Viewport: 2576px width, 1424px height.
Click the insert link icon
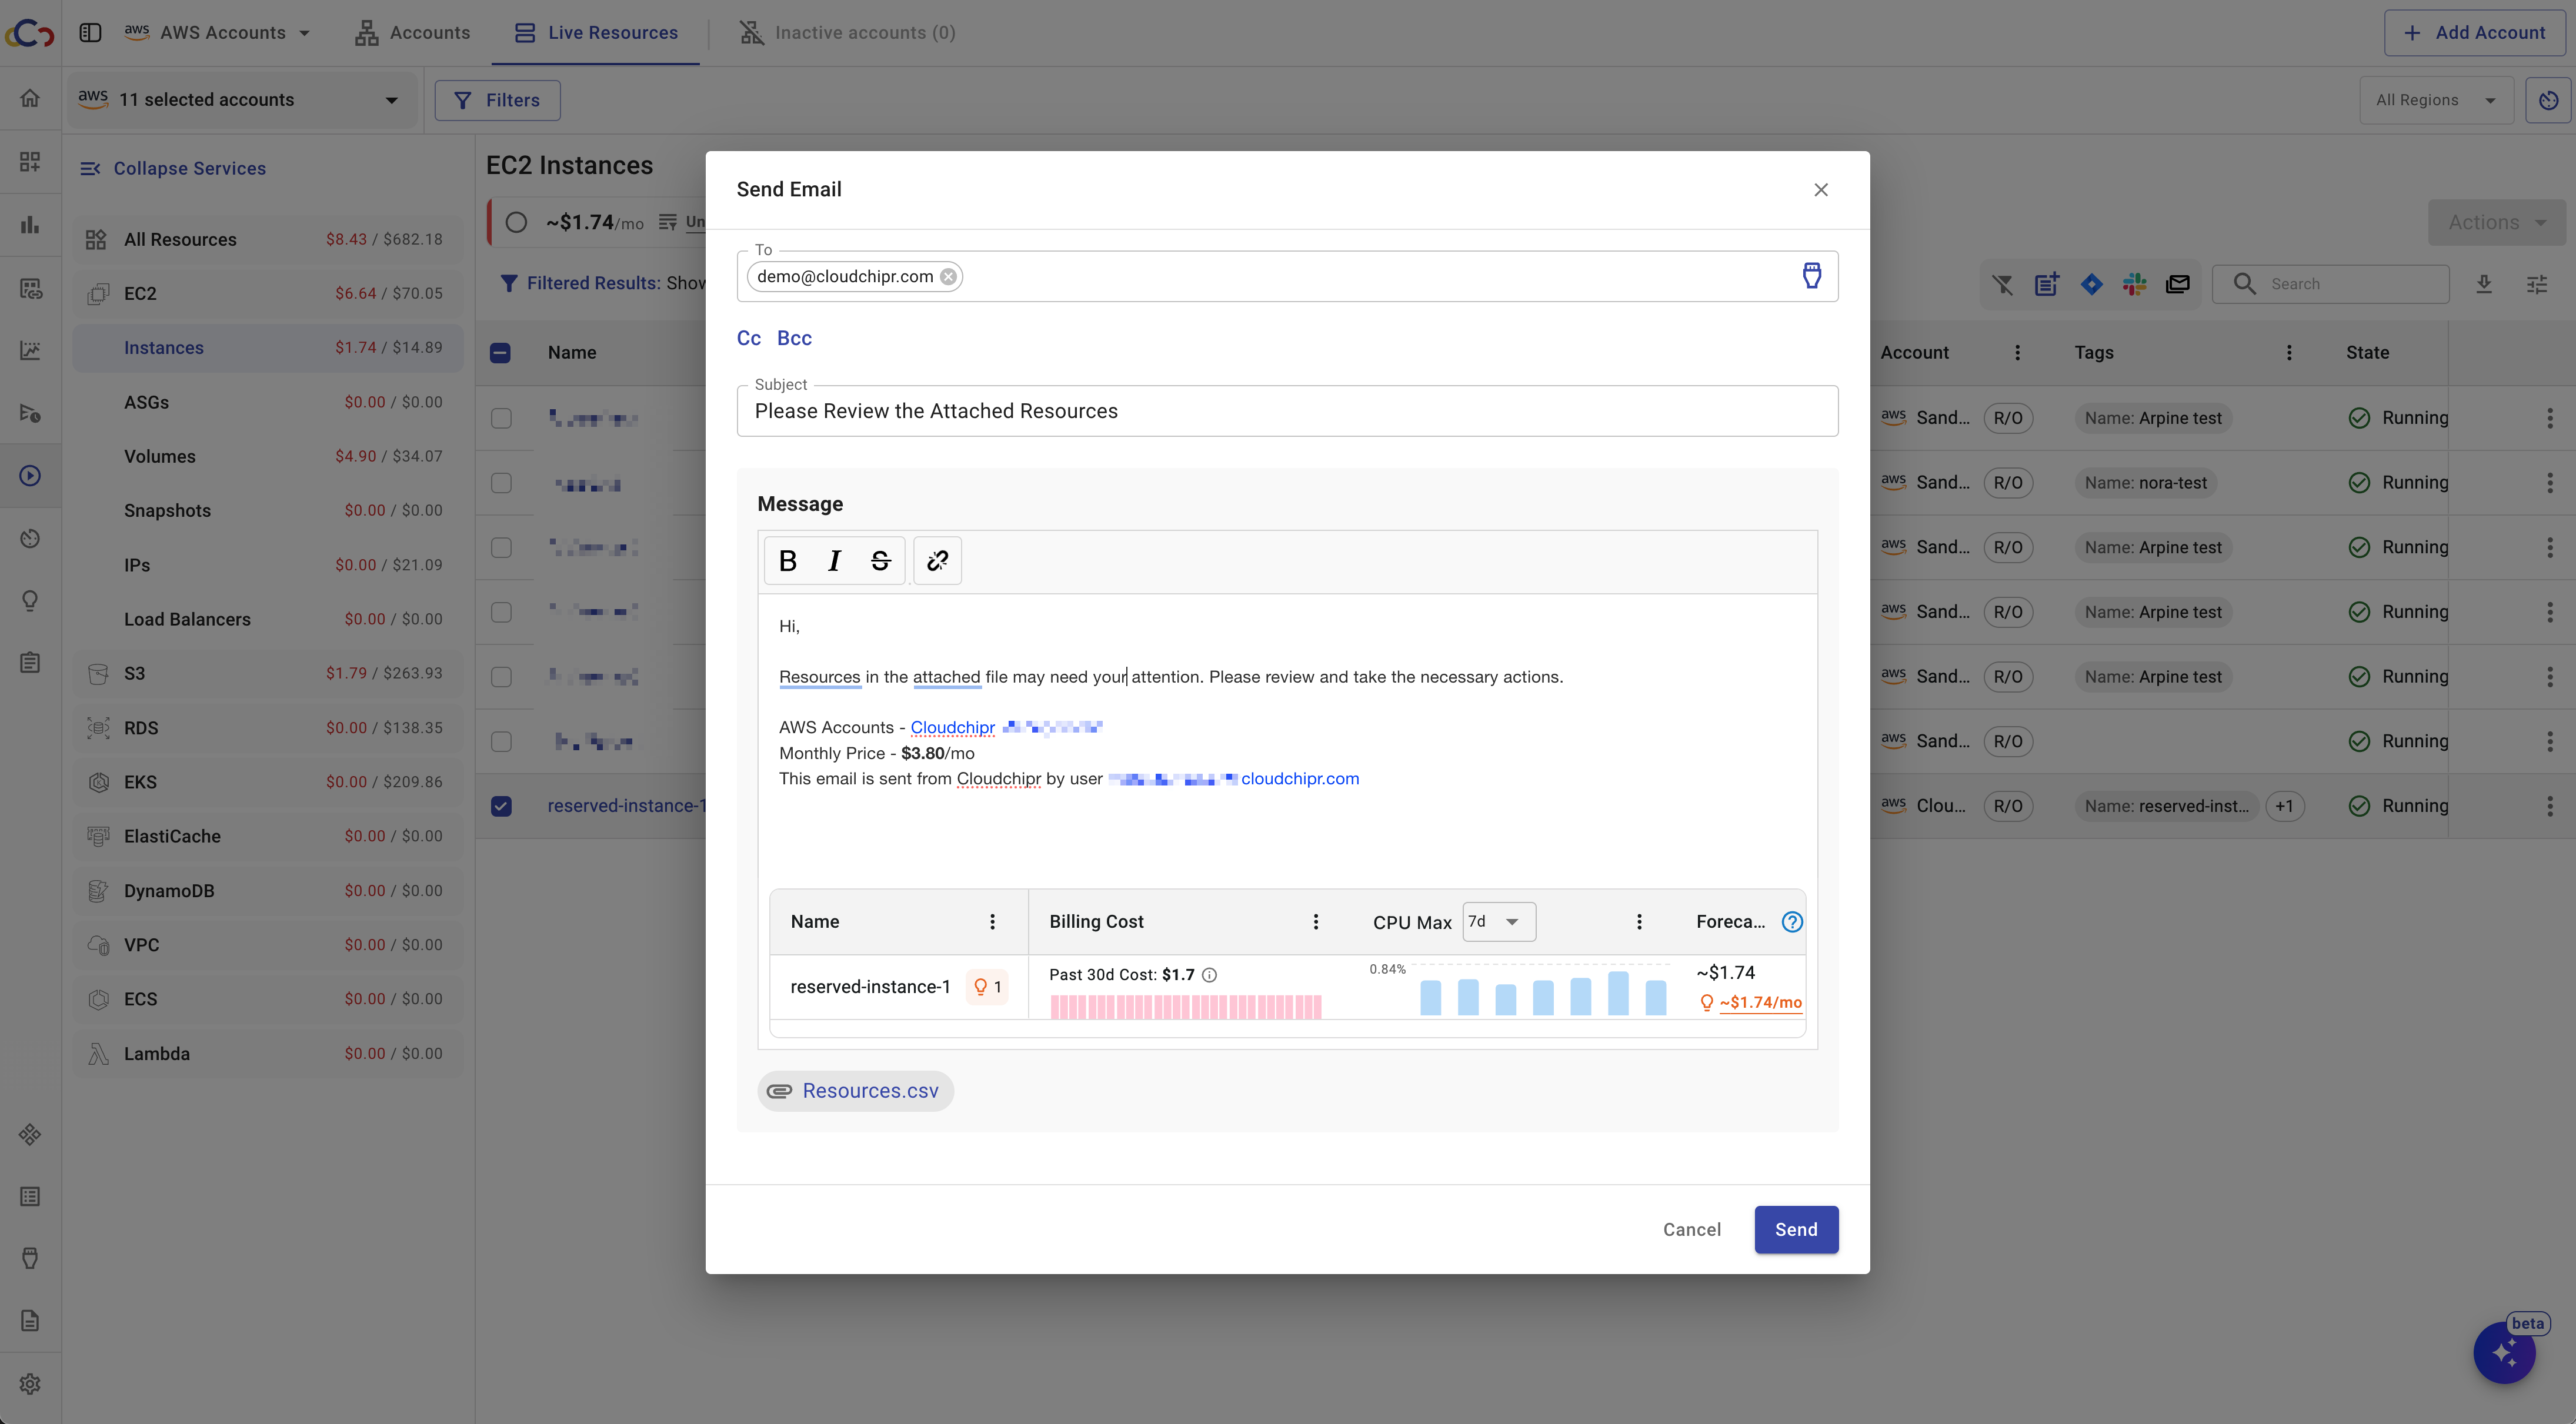tap(937, 561)
